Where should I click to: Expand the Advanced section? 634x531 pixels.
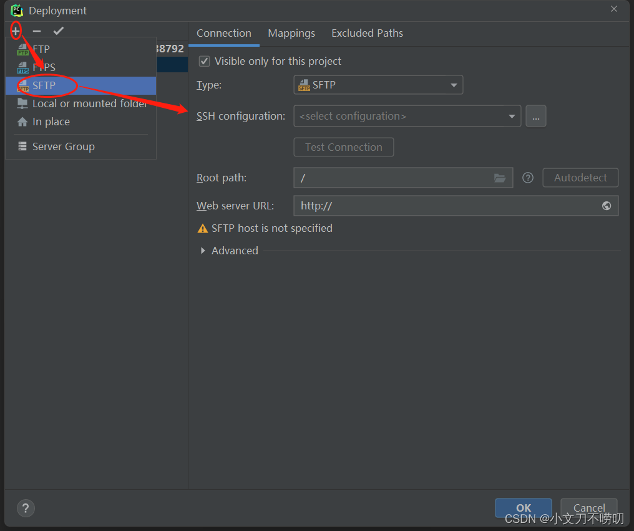coord(203,251)
